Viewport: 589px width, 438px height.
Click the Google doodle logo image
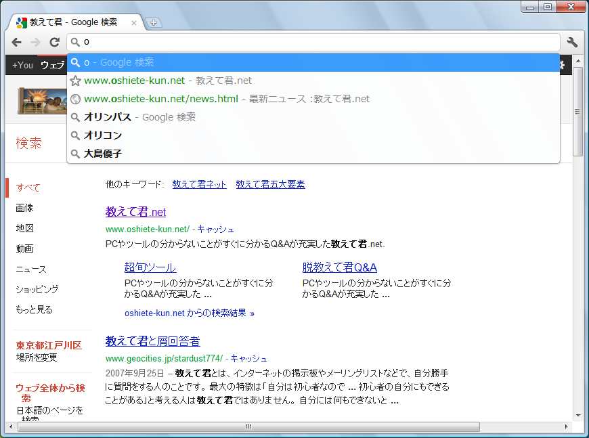[x=42, y=100]
